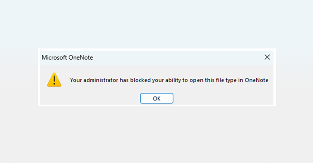Click the word "administrator" in the message
Screen dimensions: 313x163
pos(101,80)
